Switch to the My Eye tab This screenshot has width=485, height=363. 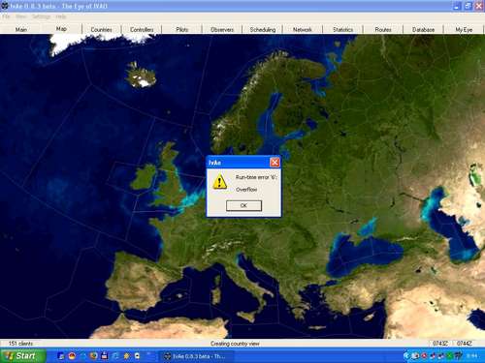click(x=464, y=29)
